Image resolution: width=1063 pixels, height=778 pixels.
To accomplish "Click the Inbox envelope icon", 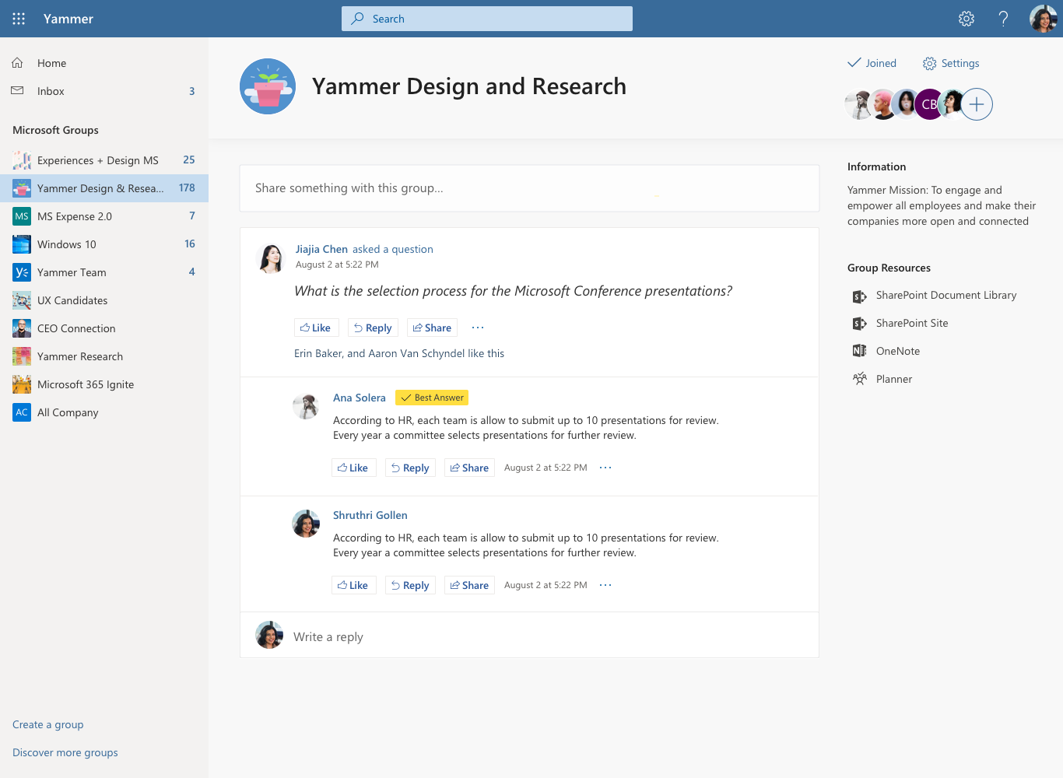I will point(17,91).
